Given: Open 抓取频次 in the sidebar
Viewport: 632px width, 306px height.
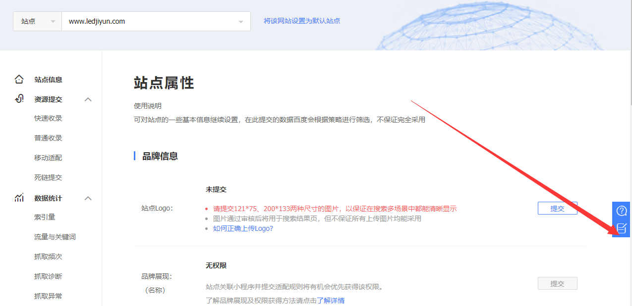Looking at the screenshot, I should click(48, 257).
